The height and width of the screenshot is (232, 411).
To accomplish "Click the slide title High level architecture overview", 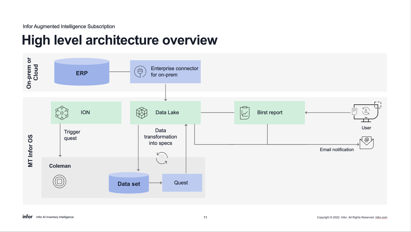I will (x=119, y=40).
